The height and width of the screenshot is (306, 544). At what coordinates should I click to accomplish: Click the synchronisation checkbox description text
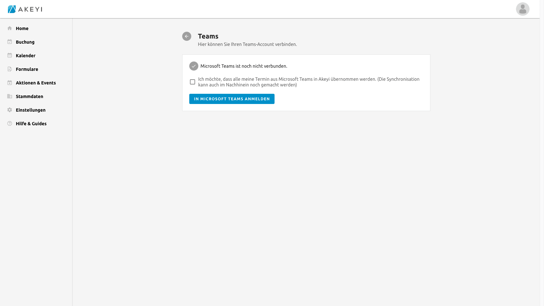point(309,82)
